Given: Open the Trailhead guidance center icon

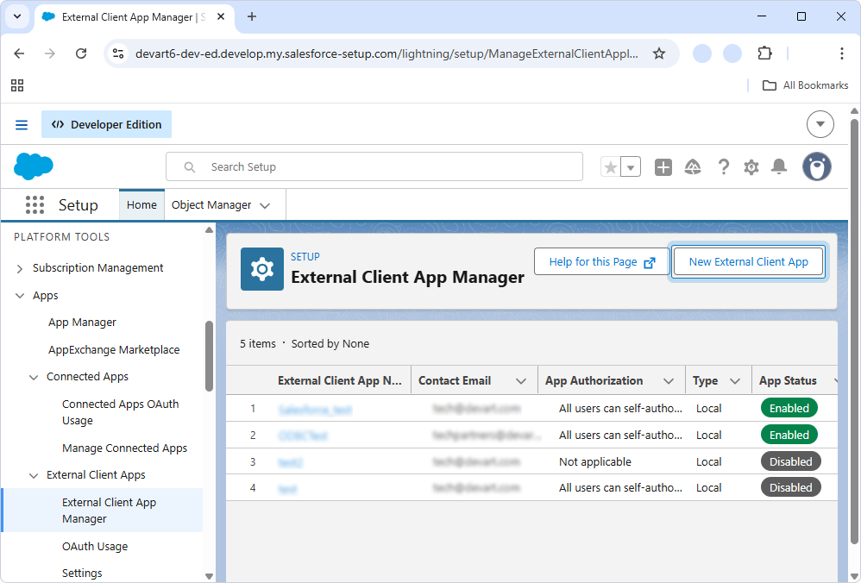Looking at the screenshot, I should (693, 166).
